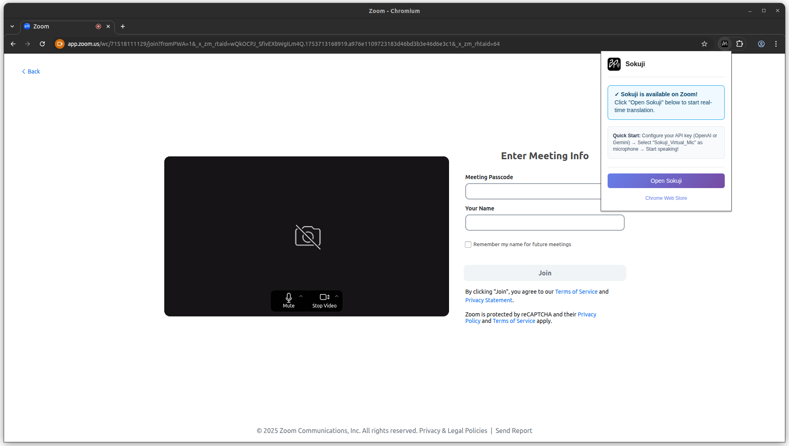Open a new browser tab

123,26
